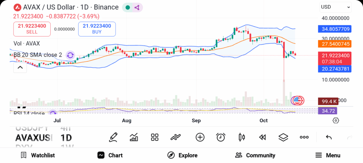Select the drawing pencil tool
This screenshot has width=363, height=163.
[113, 137]
